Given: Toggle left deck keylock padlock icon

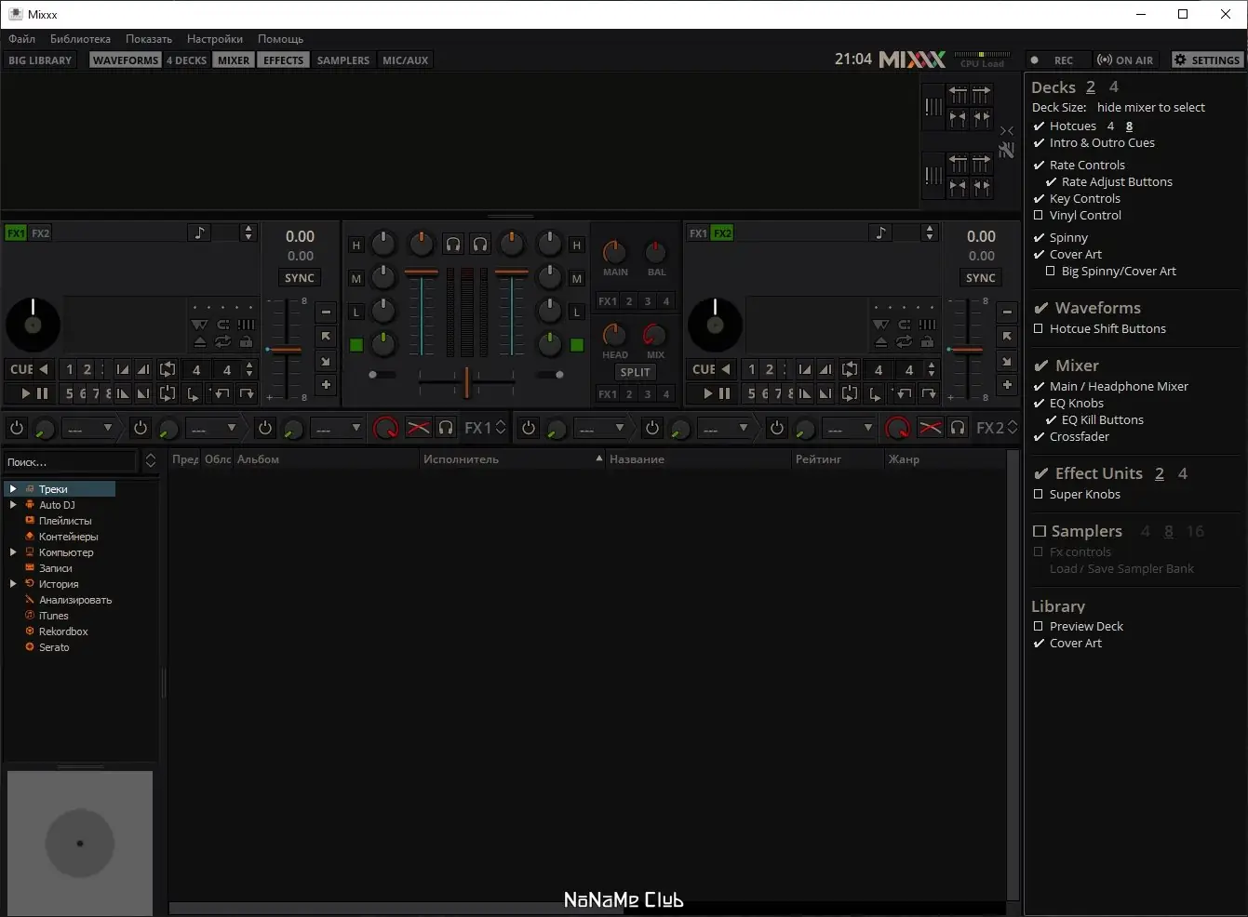Looking at the screenshot, I should point(247,342).
